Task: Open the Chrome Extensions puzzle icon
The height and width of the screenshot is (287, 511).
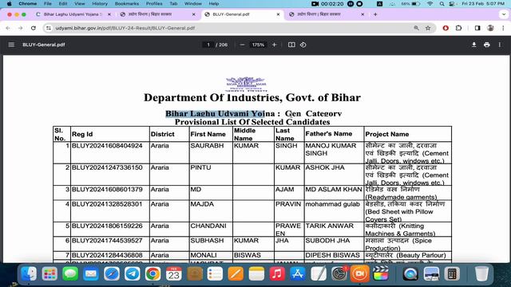Action: tap(458, 29)
